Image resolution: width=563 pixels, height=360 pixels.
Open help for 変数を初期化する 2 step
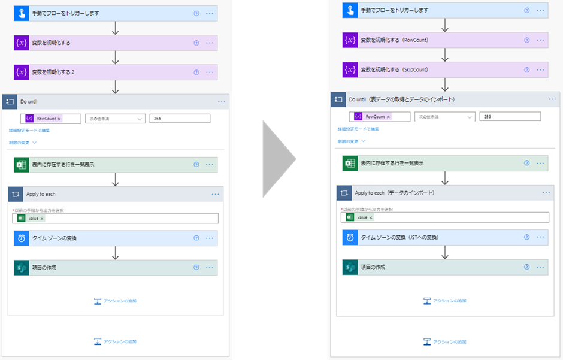pos(196,72)
